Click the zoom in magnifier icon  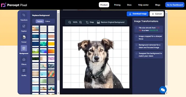(x=81, y=22)
